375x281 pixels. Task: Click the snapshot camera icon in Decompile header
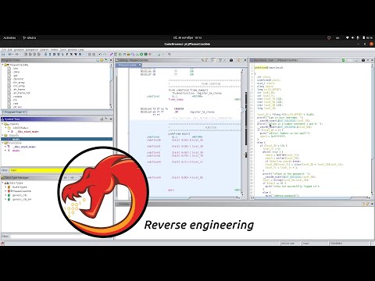point(363,60)
